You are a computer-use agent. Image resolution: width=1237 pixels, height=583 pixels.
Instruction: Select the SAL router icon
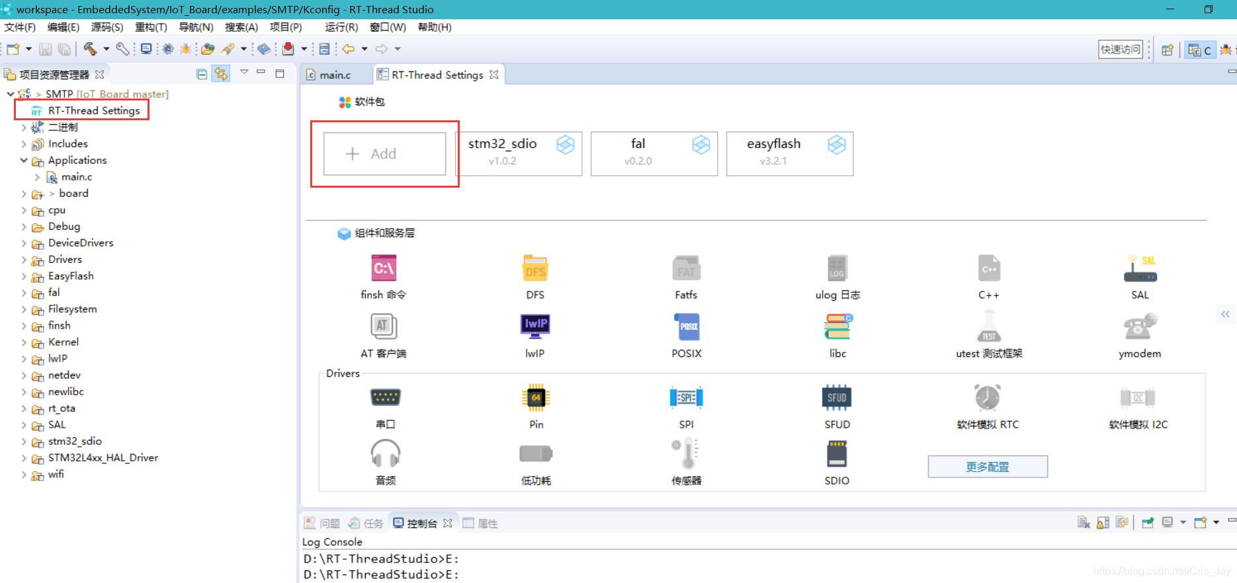point(1140,268)
